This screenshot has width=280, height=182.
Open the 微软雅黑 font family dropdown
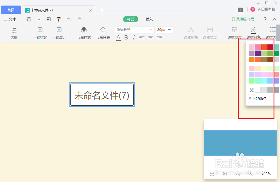click(135, 30)
